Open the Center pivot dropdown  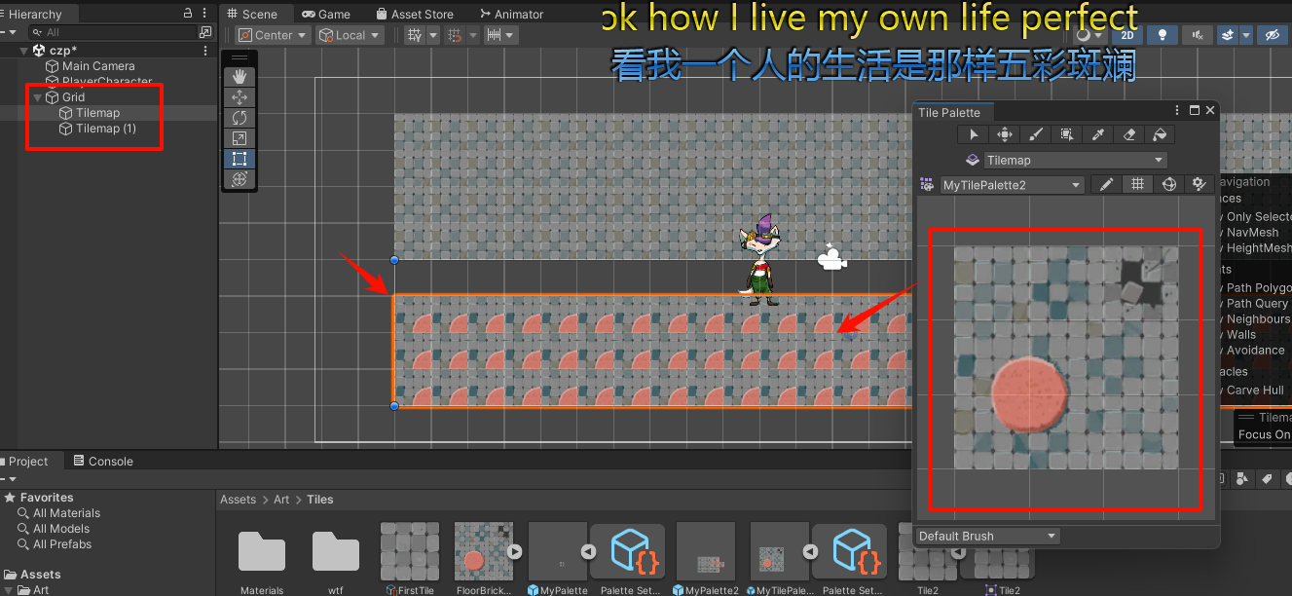[x=274, y=35]
